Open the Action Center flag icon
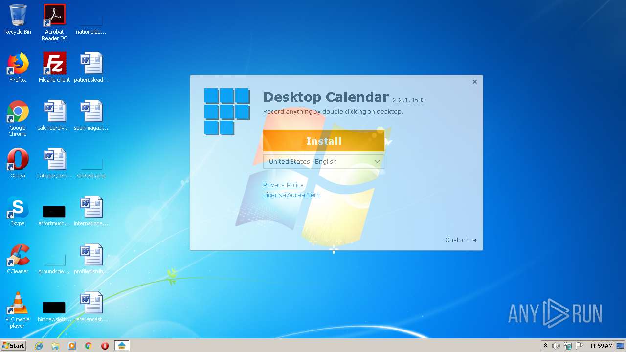This screenshot has width=626, height=352. (x=580, y=346)
